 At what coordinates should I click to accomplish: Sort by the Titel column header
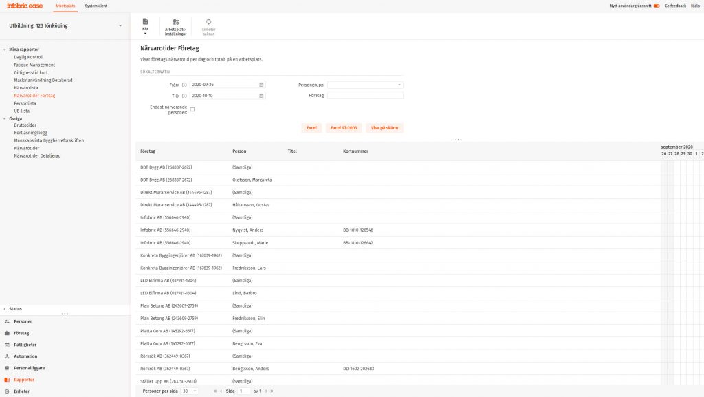292,151
